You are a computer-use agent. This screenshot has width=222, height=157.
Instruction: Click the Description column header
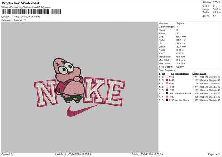[x=182, y=74]
